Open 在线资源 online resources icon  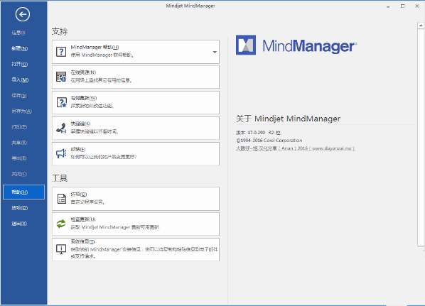click(61, 77)
